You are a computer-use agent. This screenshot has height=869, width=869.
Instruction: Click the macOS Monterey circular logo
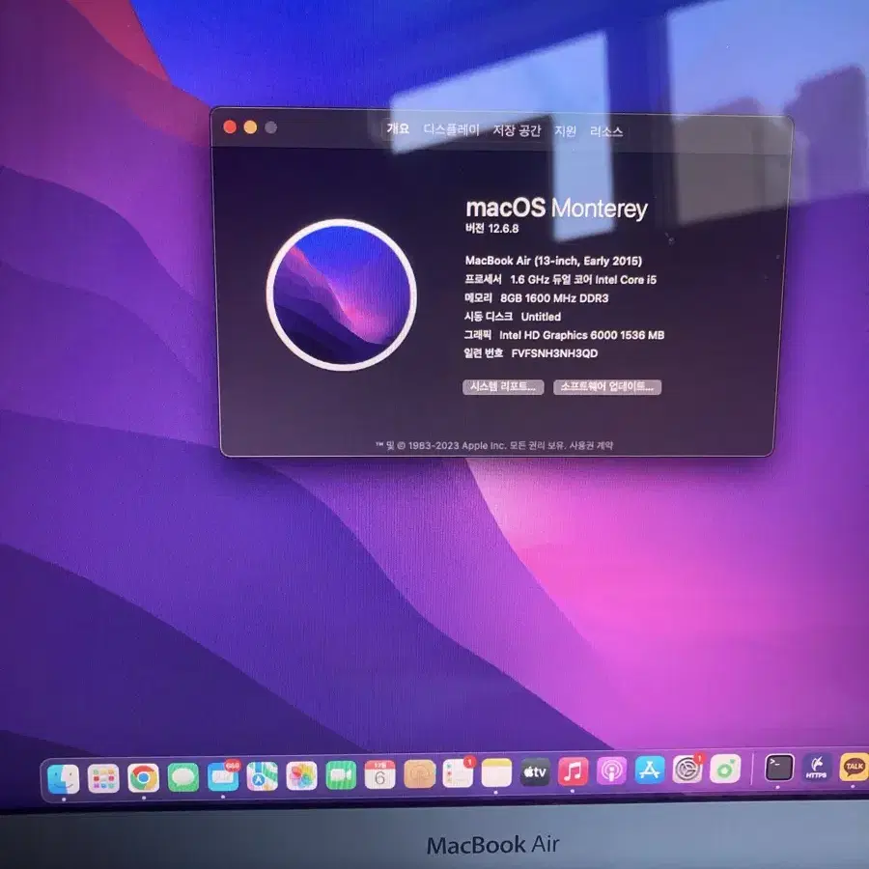342,294
